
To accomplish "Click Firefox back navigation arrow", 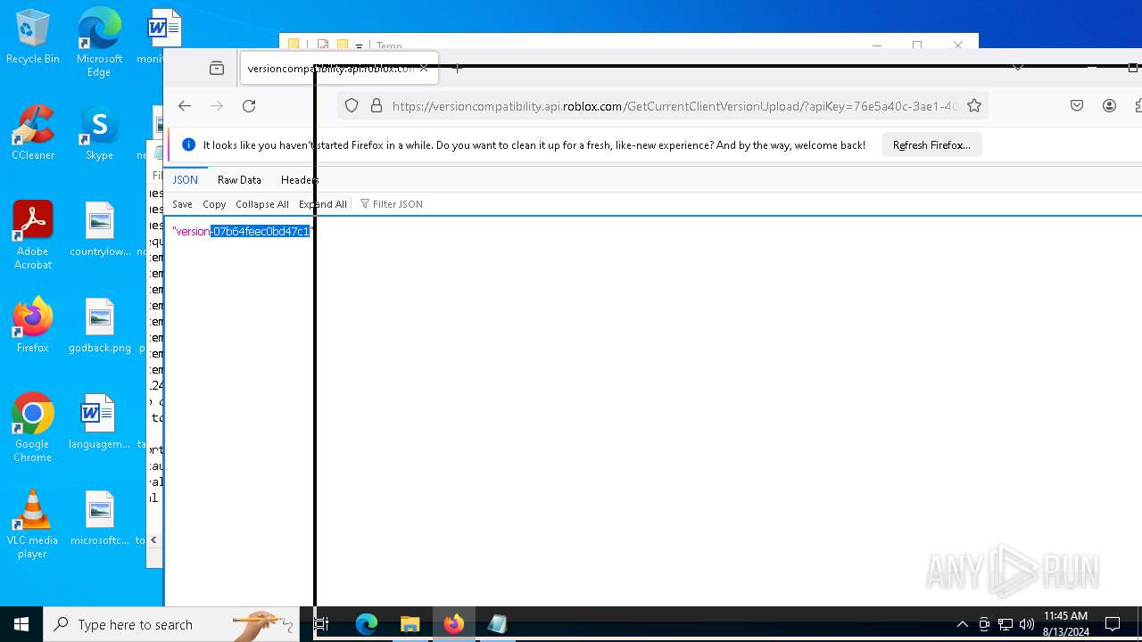I will click(185, 106).
